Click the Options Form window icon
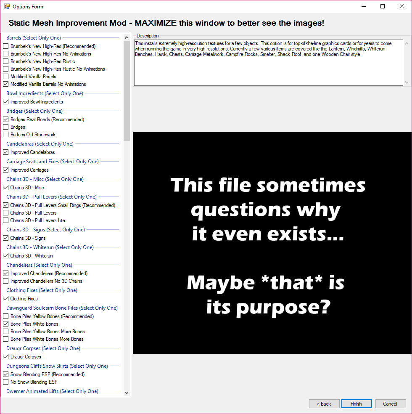Screen dimensions: 412x414 [7, 6]
